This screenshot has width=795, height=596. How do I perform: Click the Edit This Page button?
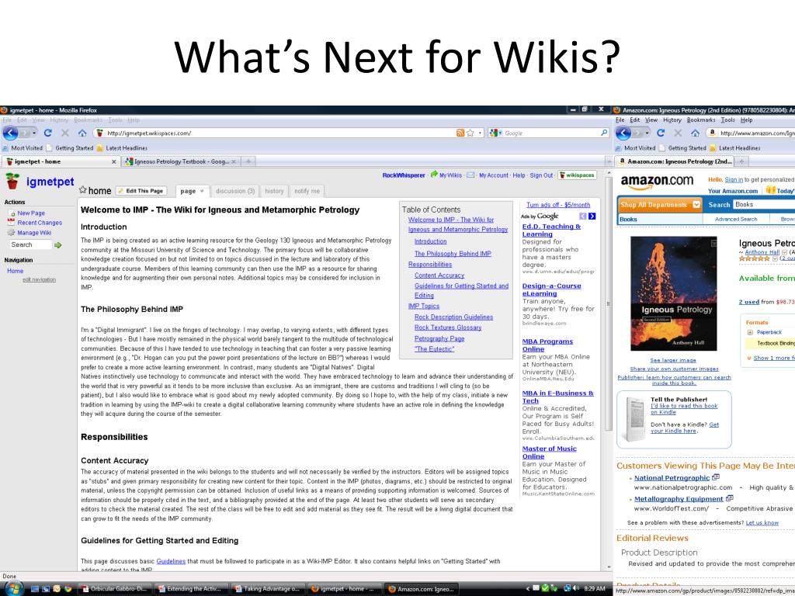click(141, 191)
